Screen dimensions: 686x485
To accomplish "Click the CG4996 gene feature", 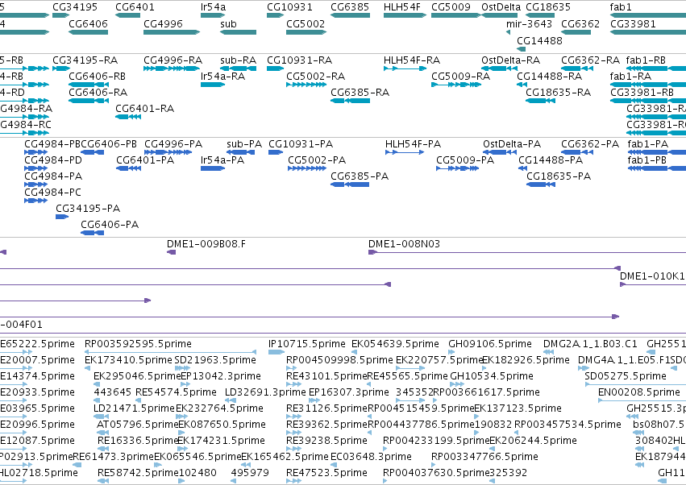I will click(172, 32).
